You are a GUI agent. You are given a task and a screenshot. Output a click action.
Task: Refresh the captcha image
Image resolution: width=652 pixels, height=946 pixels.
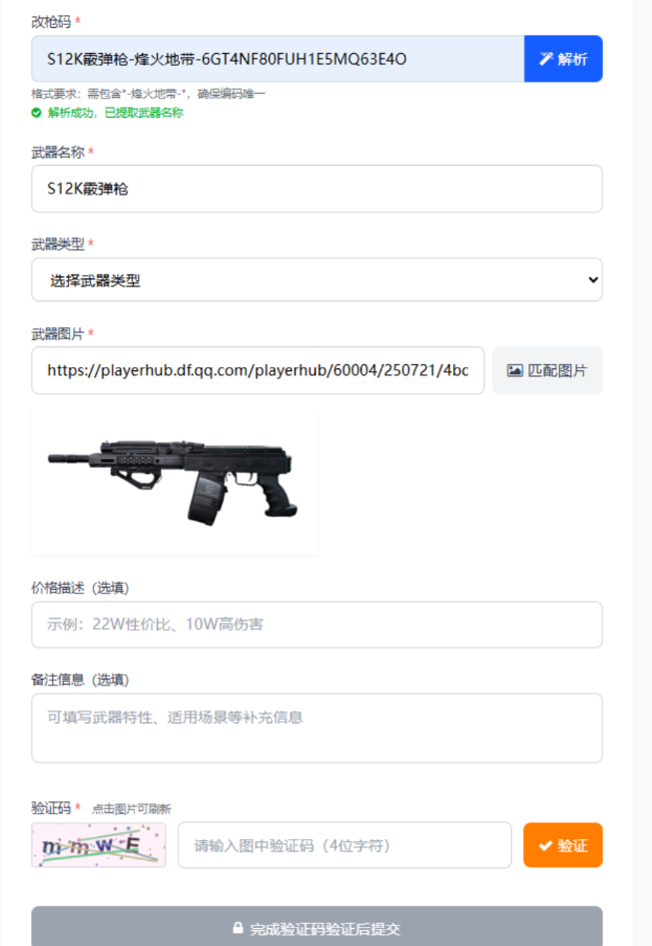99,844
